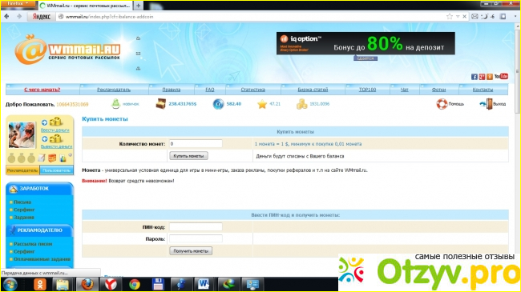Click the Купить монеты button
521x292 pixels.
point(188,156)
